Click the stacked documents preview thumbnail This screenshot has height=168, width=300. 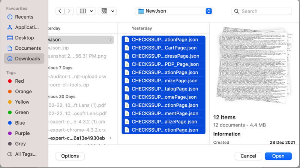[254, 65]
